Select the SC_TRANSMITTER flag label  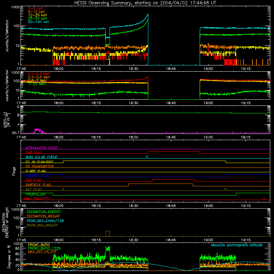(40, 166)
